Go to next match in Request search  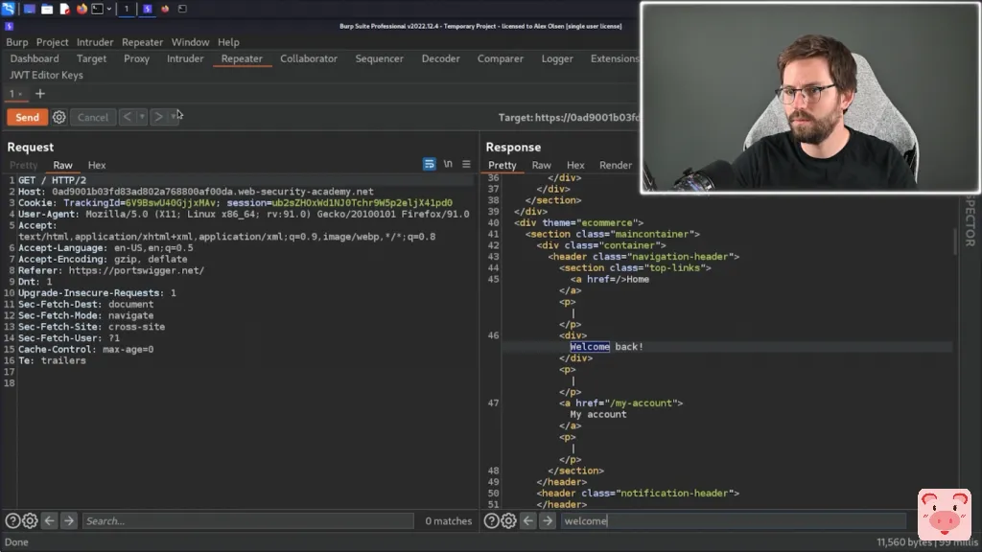tap(68, 521)
